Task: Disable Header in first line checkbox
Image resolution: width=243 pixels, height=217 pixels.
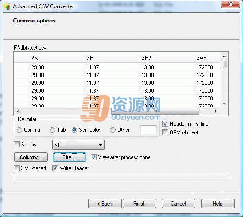Action: (165, 124)
